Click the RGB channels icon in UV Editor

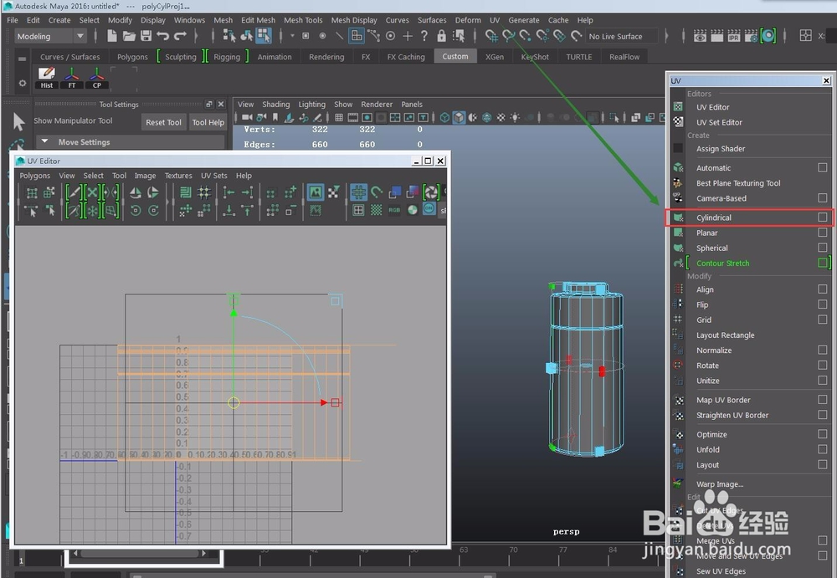(394, 210)
